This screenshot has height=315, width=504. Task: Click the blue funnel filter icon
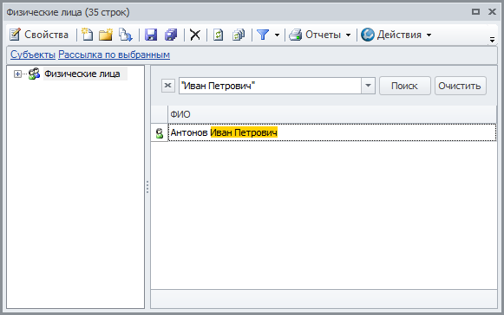(263, 35)
